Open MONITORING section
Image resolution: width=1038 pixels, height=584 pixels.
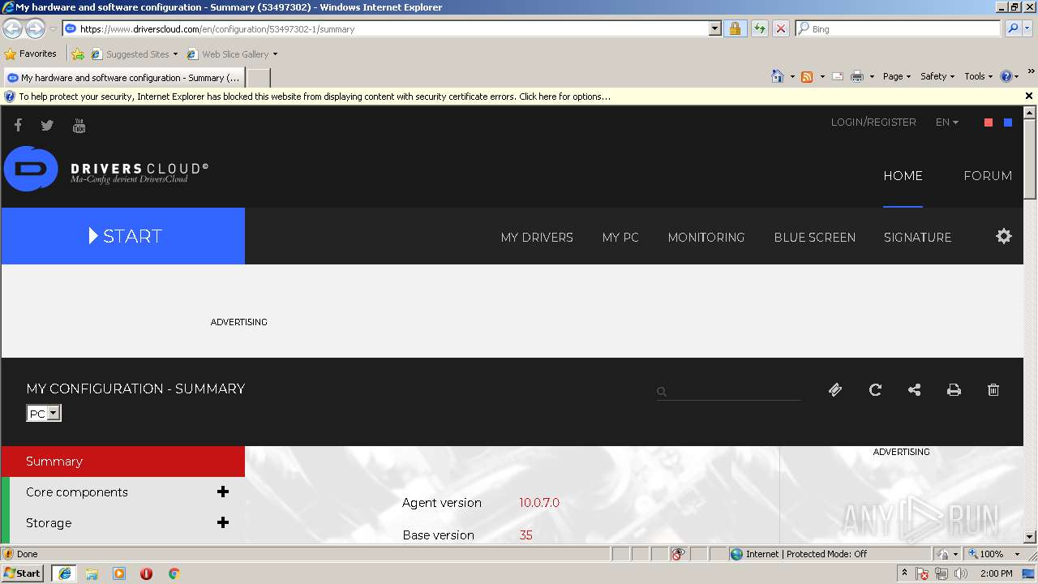(706, 237)
